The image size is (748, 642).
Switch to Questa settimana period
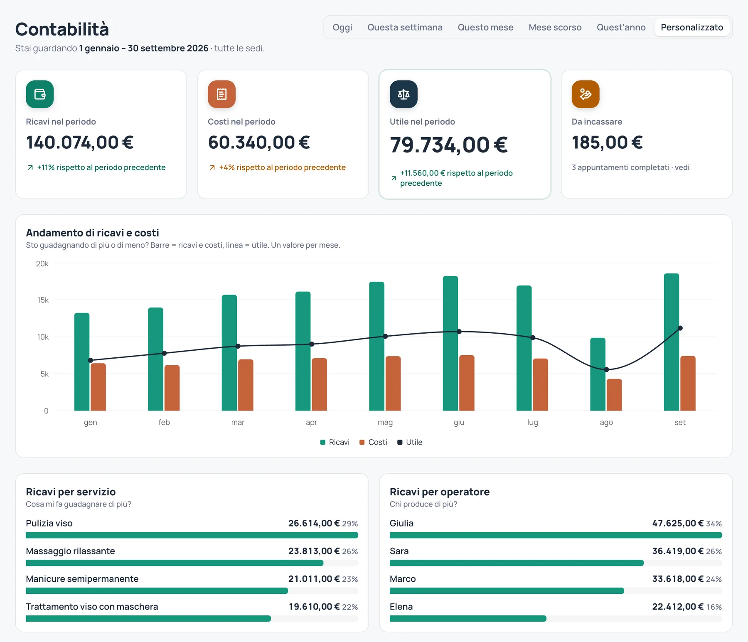(x=405, y=27)
